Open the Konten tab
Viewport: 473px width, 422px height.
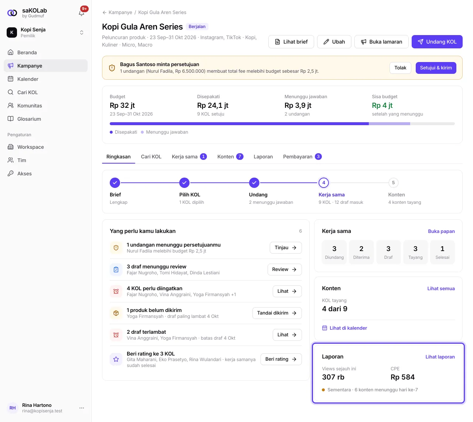pyautogui.click(x=230, y=157)
